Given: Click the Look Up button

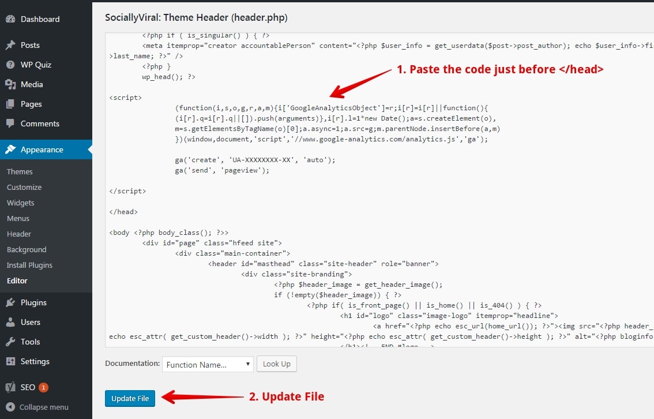Looking at the screenshot, I should pos(276,364).
